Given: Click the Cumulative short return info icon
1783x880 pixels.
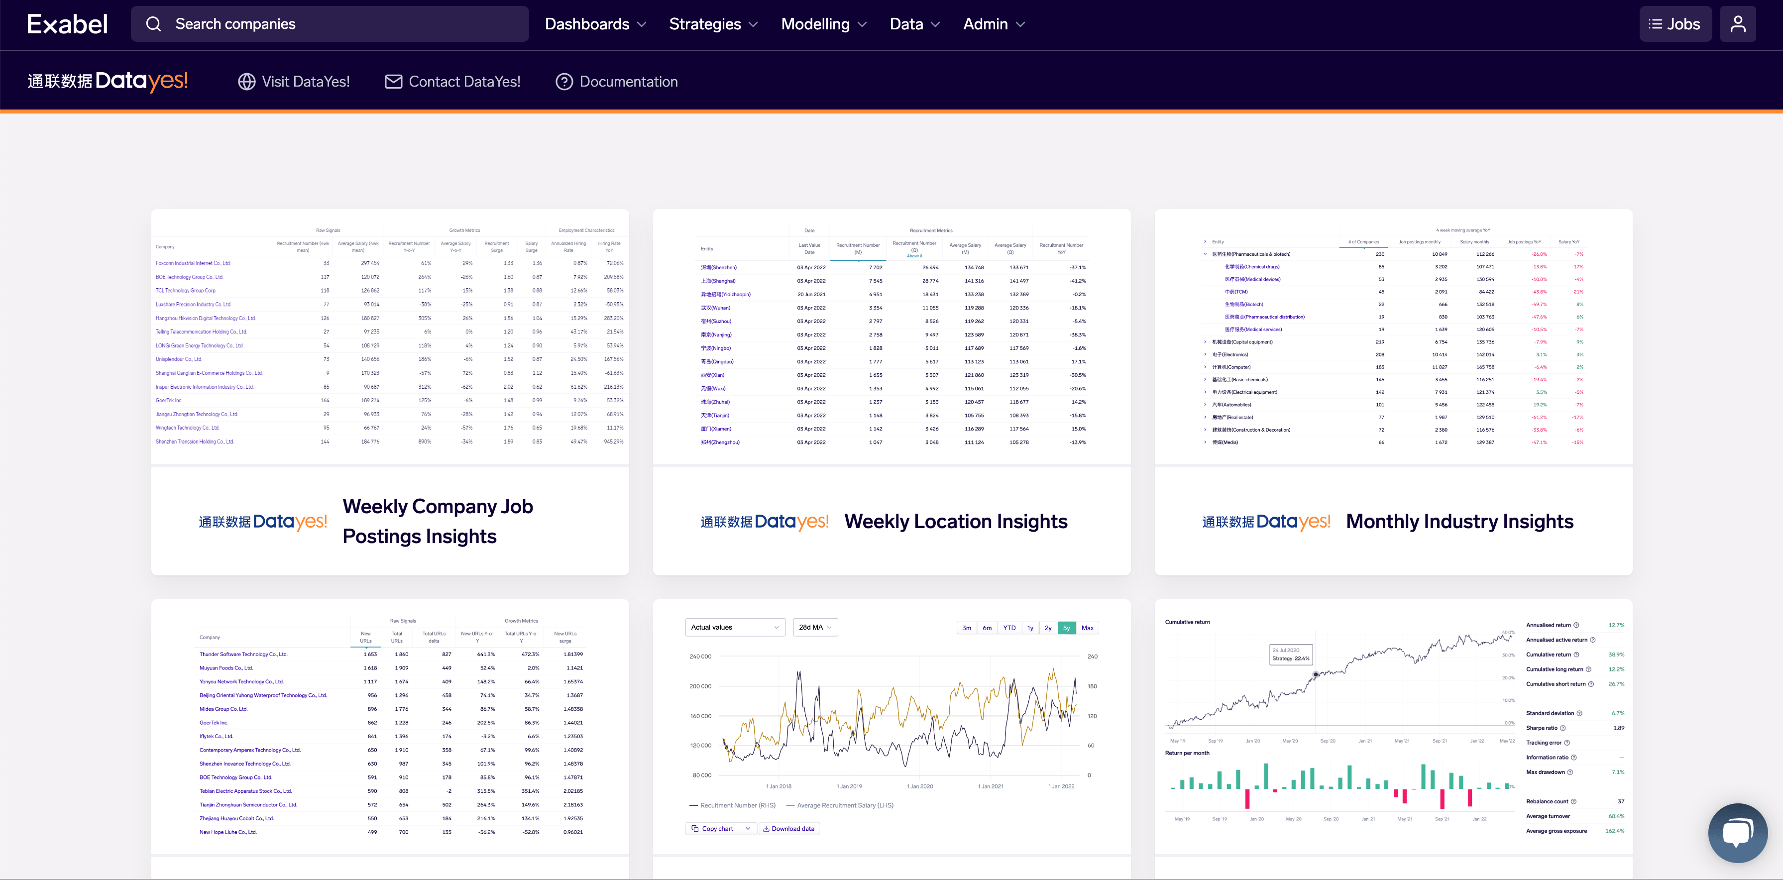Looking at the screenshot, I should pyautogui.click(x=1590, y=684).
